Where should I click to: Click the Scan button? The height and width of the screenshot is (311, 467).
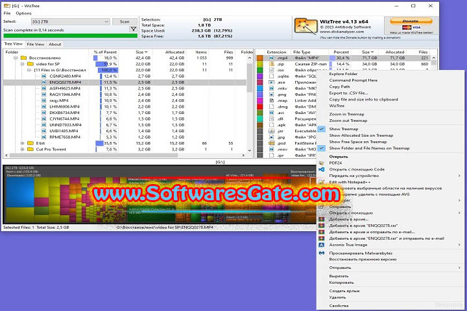(125, 21)
